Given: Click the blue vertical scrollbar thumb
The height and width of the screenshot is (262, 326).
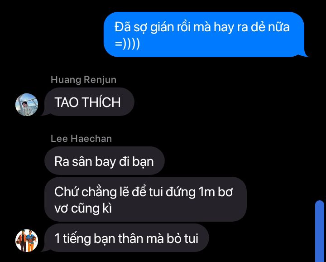Looking at the screenshot, I should (x=320, y=231).
